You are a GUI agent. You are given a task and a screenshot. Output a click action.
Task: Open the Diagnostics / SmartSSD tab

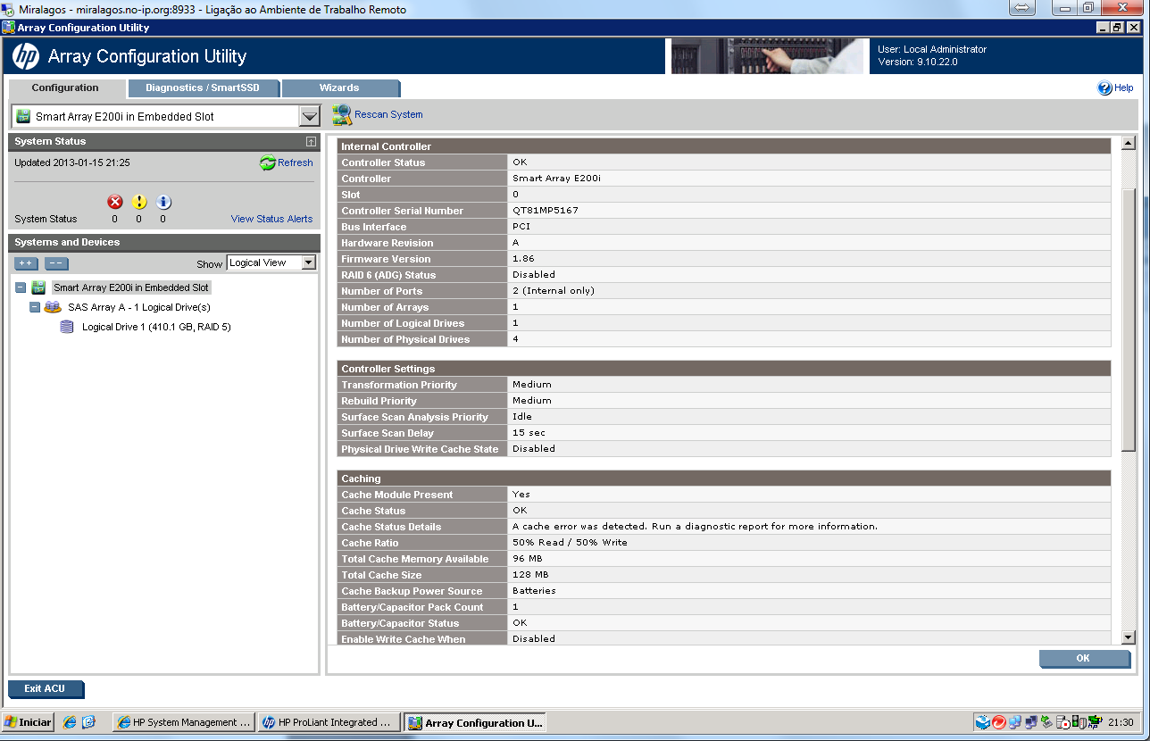pyautogui.click(x=203, y=88)
